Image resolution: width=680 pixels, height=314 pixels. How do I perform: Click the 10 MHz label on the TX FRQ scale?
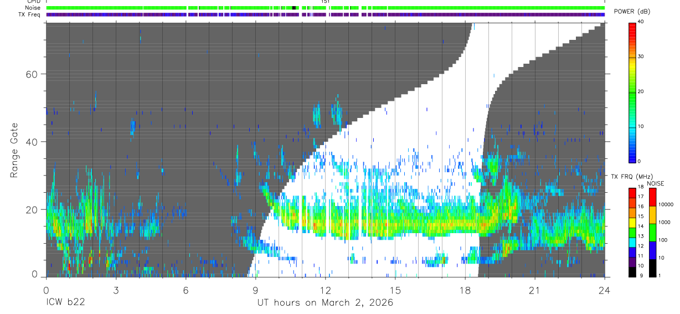click(x=641, y=266)
